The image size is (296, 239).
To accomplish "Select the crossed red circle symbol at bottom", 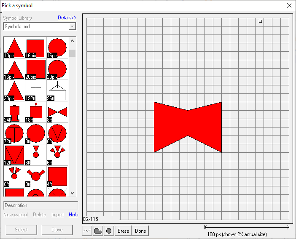I will click(57, 192).
